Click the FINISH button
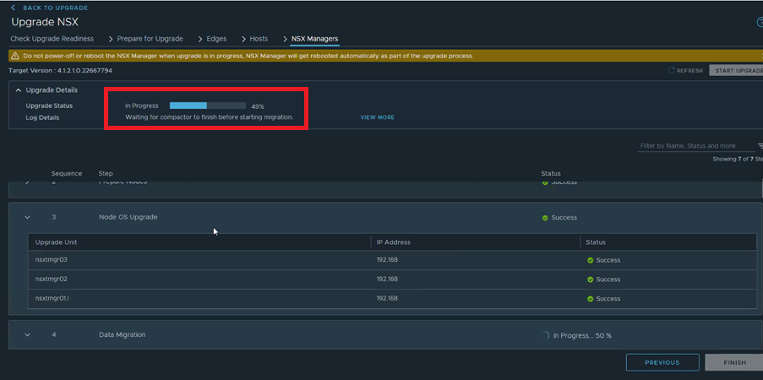 [733, 362]
